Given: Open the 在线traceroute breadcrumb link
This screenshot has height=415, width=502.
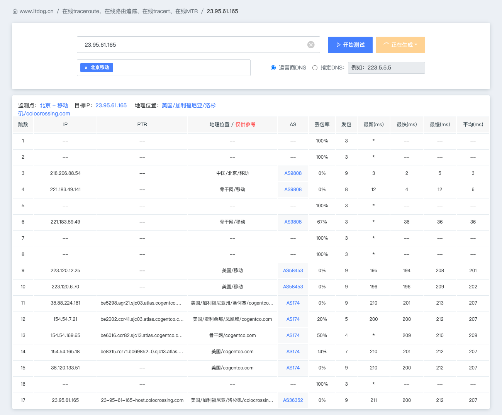Looking at the screenshot, I should 130,11.
